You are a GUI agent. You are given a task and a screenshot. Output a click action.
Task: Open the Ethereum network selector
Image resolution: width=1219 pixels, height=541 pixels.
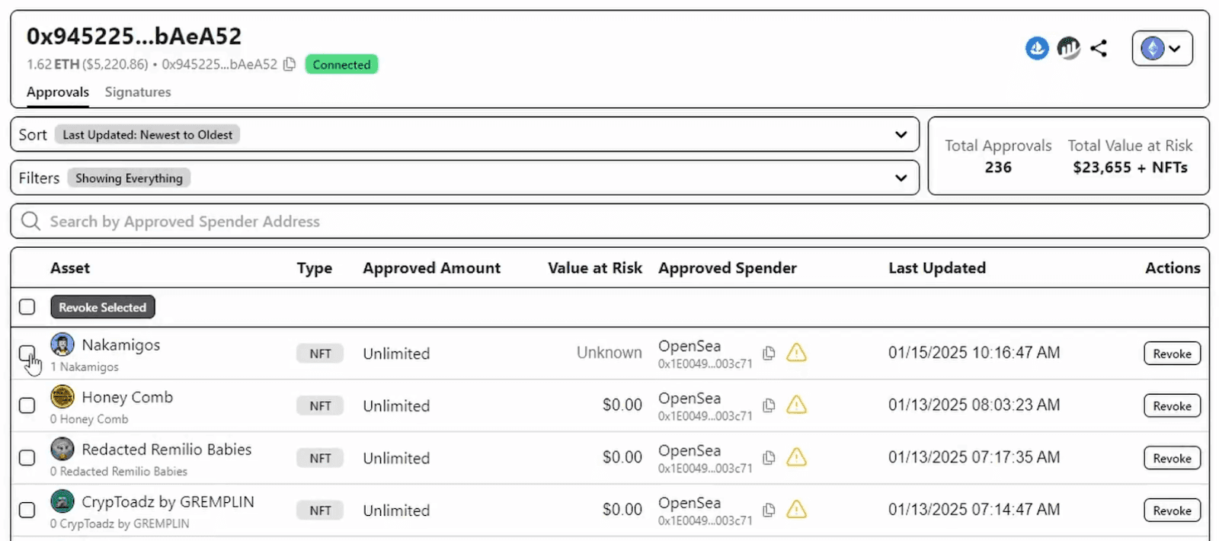pos(1161,49)
